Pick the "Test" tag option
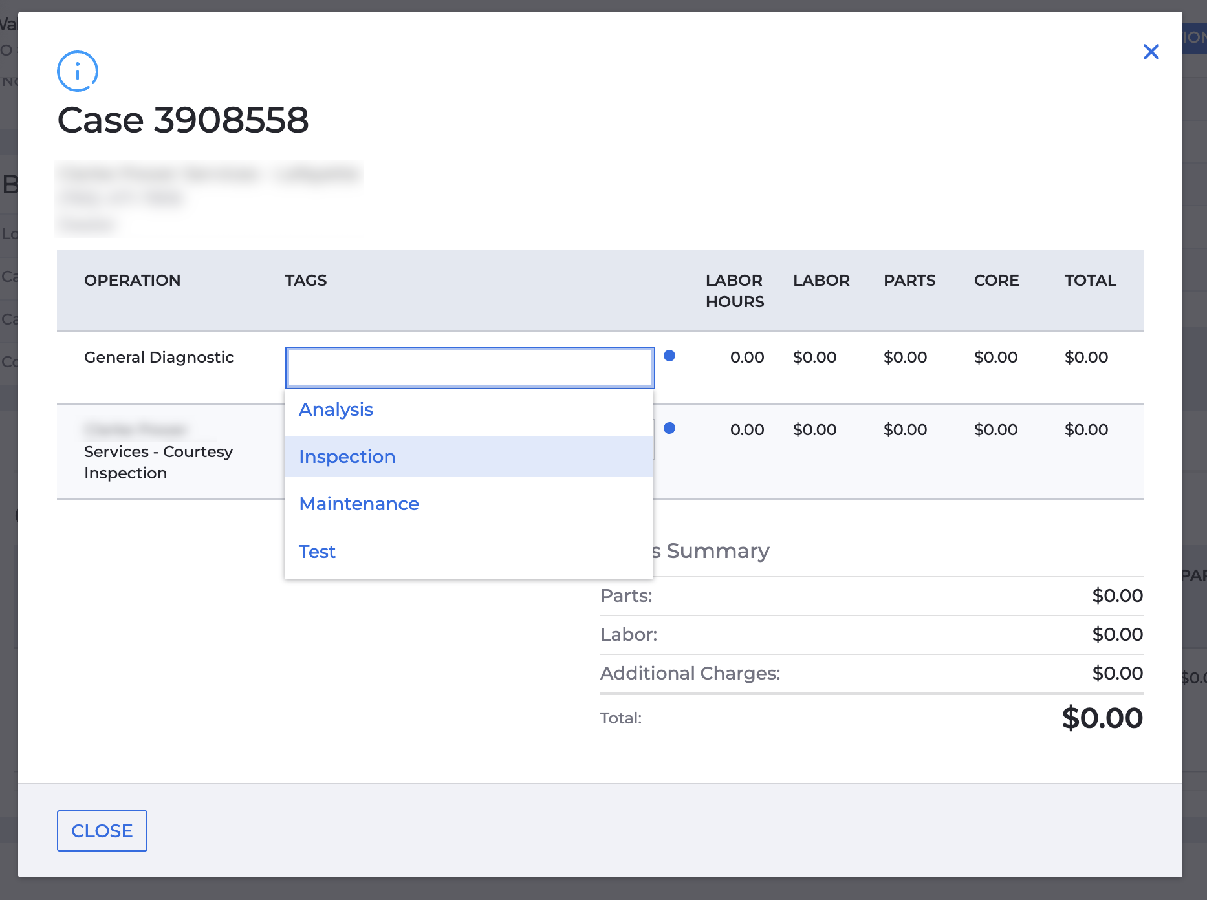Viewport: 1207px width, 900px height. (x=317, y=551)
